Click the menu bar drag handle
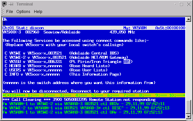 [2, 12]
